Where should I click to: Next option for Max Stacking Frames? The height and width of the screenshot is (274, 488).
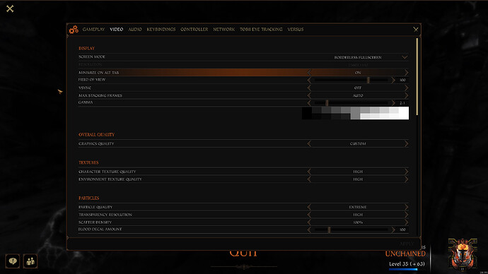click(x=406, y=95)
